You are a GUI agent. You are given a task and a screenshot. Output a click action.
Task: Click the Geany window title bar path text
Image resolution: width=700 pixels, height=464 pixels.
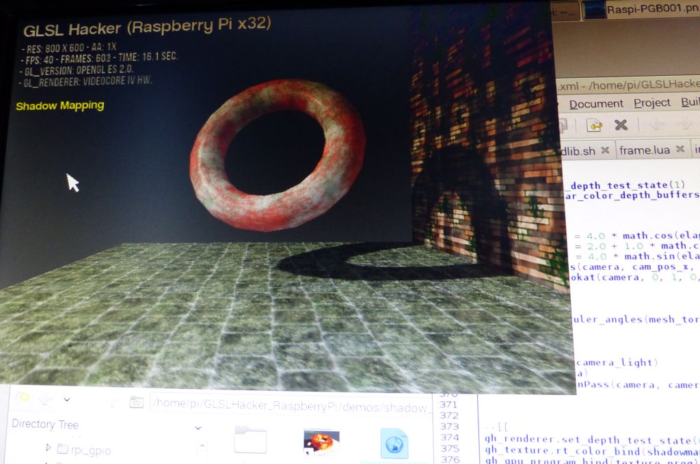pos(629,85)
